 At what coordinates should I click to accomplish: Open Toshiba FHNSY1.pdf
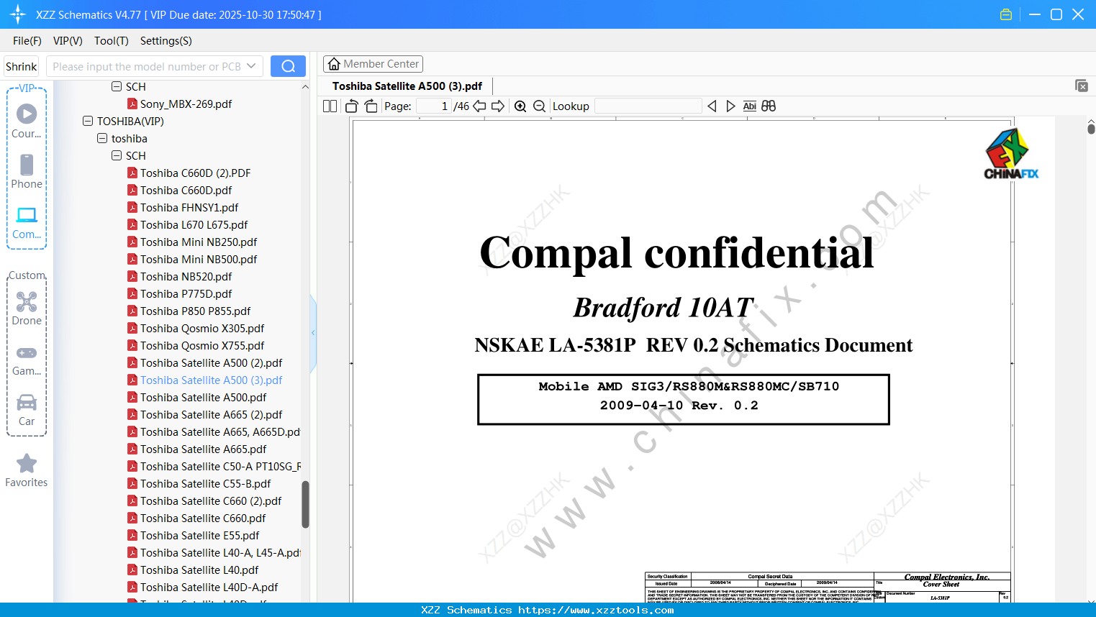point(189,207)
